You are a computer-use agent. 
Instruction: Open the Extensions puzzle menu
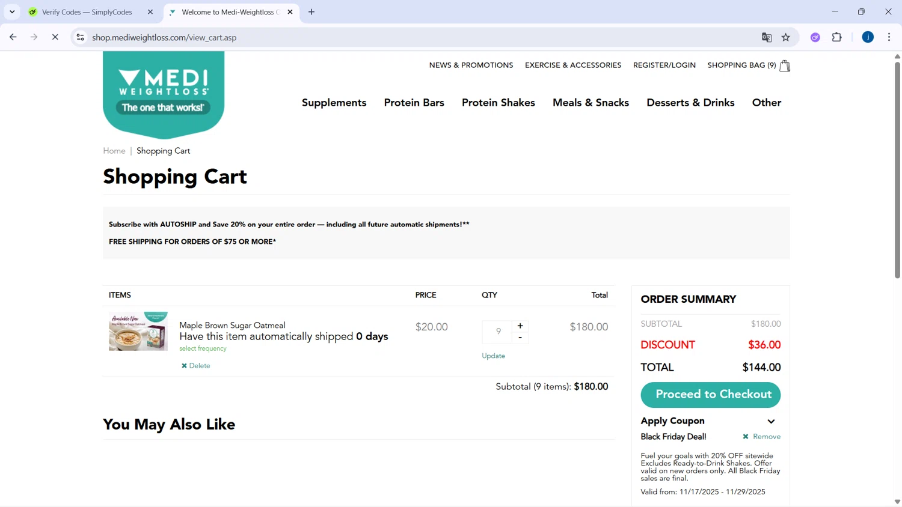pos(837,37)
